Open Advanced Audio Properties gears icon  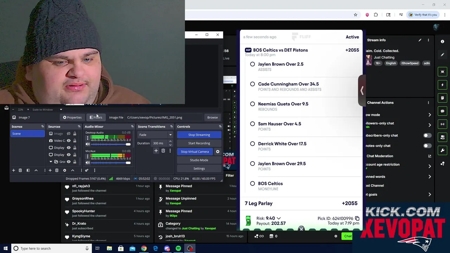[86, 170]
